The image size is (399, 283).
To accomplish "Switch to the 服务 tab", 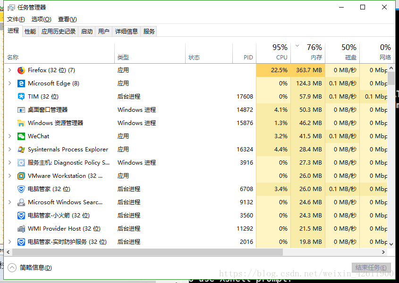I will [x=149, y=32].
